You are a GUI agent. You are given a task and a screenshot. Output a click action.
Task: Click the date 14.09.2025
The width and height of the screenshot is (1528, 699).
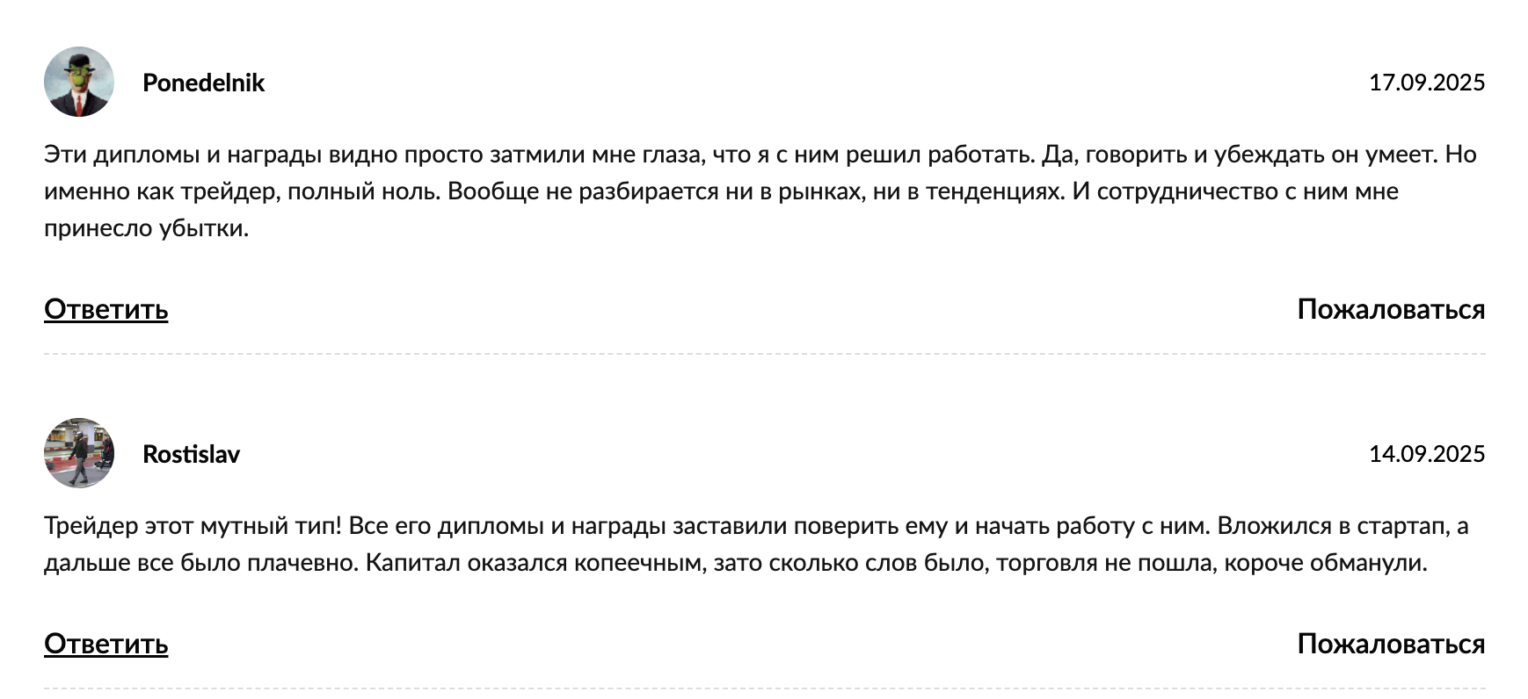tap(1427, 454)
